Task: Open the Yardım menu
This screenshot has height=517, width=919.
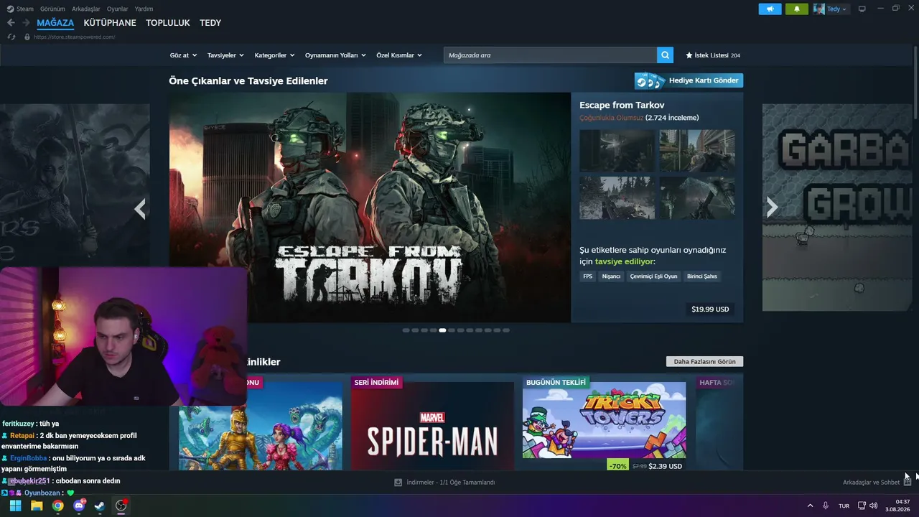Action: [144, 9]
